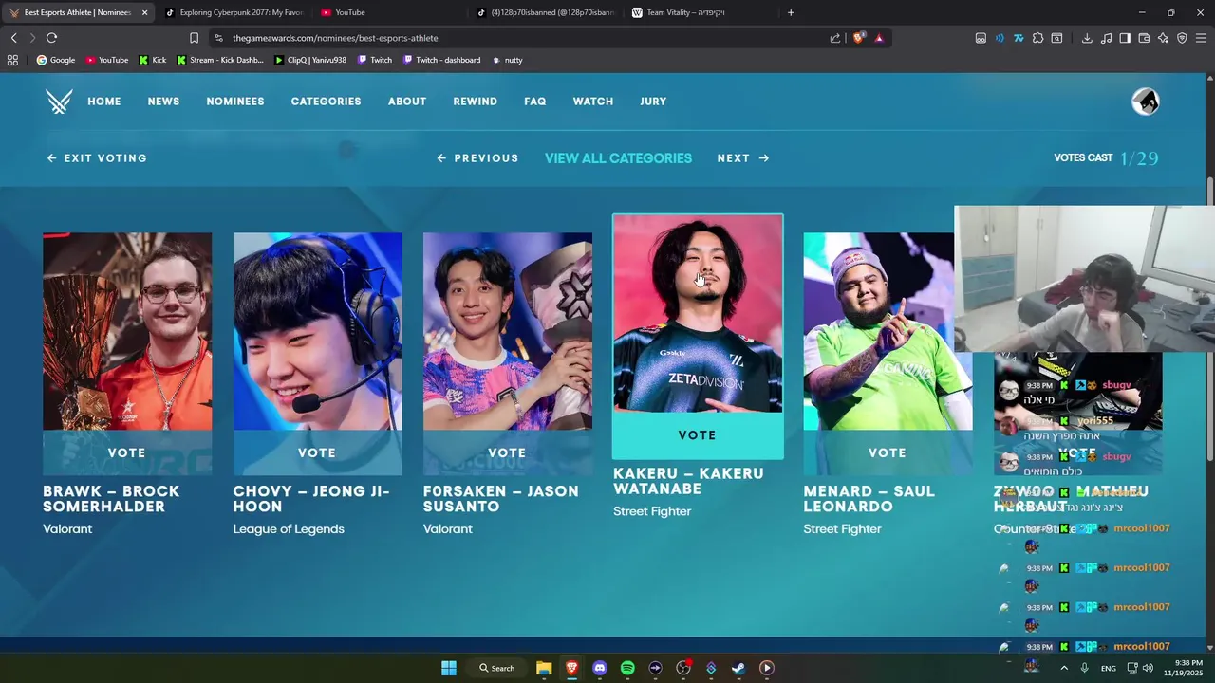The width and height of the screenshot is (1215, 683).
Task: Click the Brave Rewards triangle icon
Action: click(879, 38)
